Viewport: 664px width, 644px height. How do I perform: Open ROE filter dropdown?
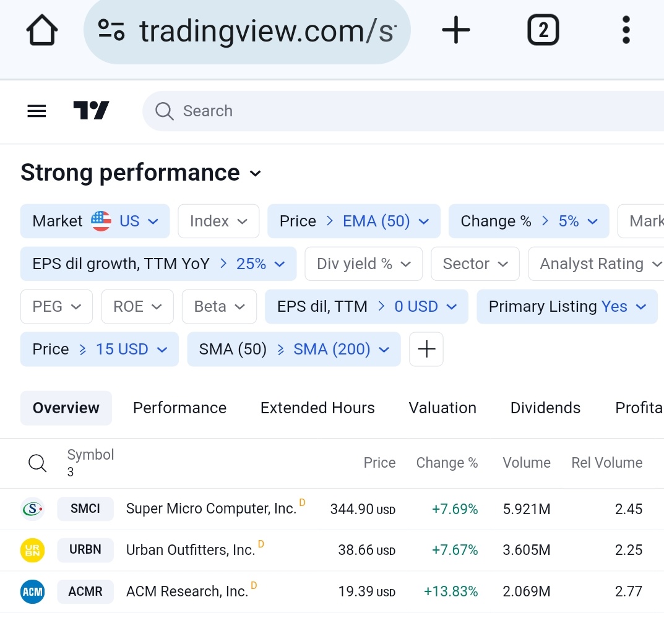coord(137,307)
